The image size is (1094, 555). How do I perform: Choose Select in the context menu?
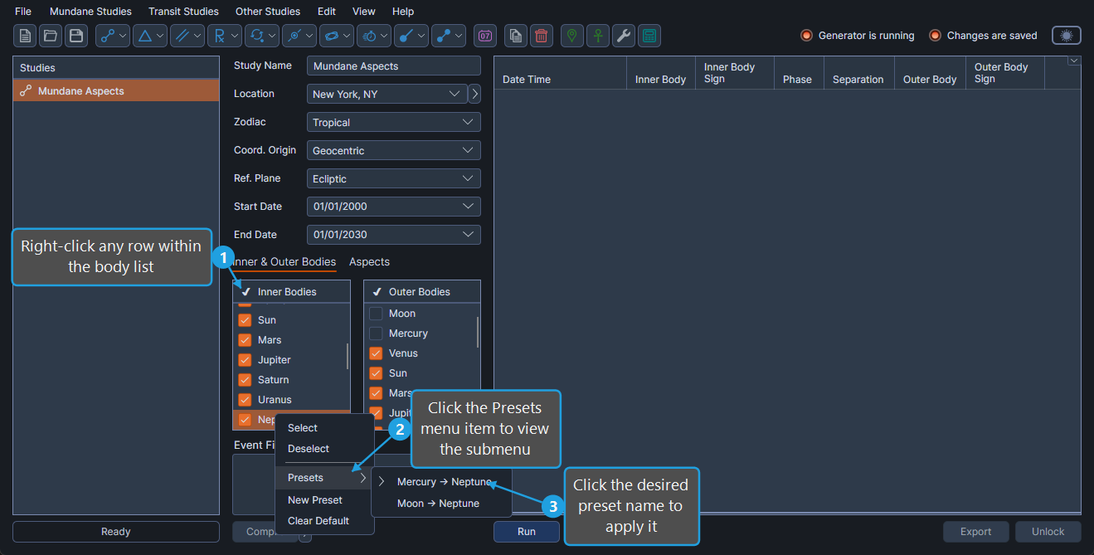click(x=324, y=428)
